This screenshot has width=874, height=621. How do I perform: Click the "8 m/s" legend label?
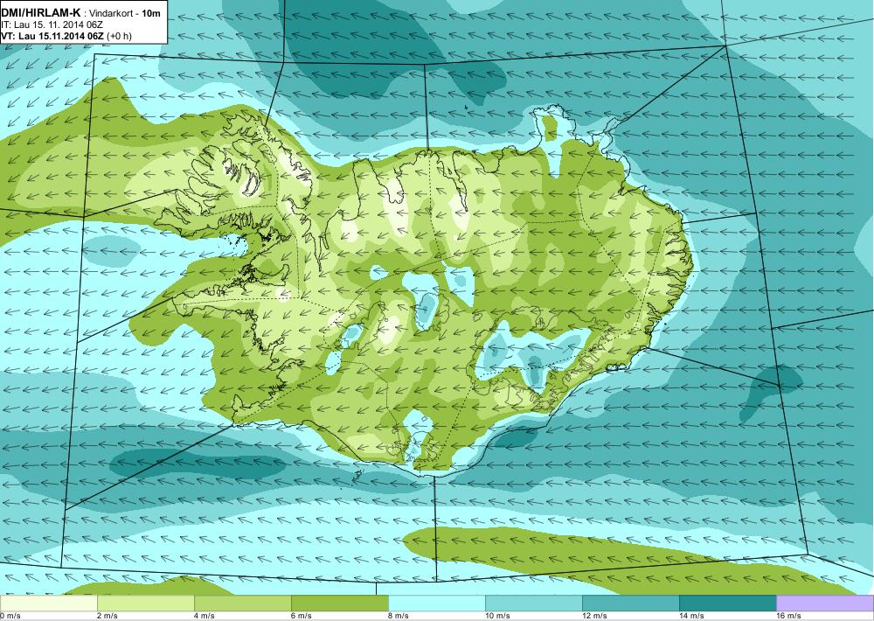pyautogui.click(x=399, y=616)
